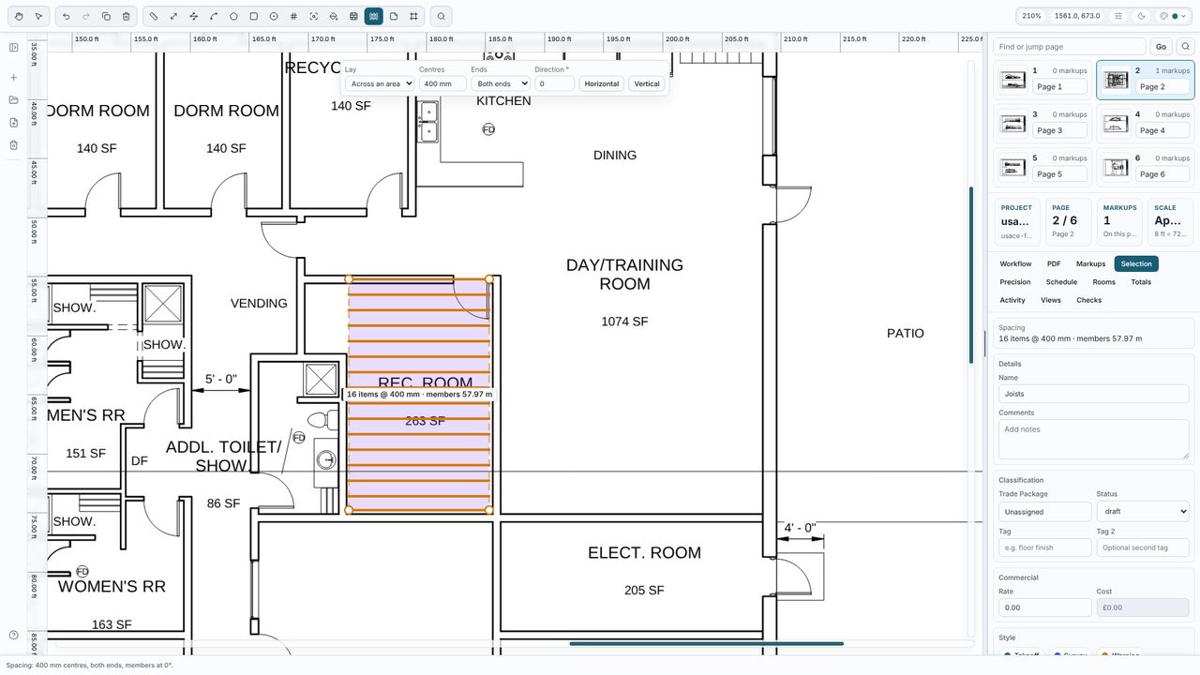Open the Lay dropdown
The image size is (1200, 675).
[x=380, y=83]
